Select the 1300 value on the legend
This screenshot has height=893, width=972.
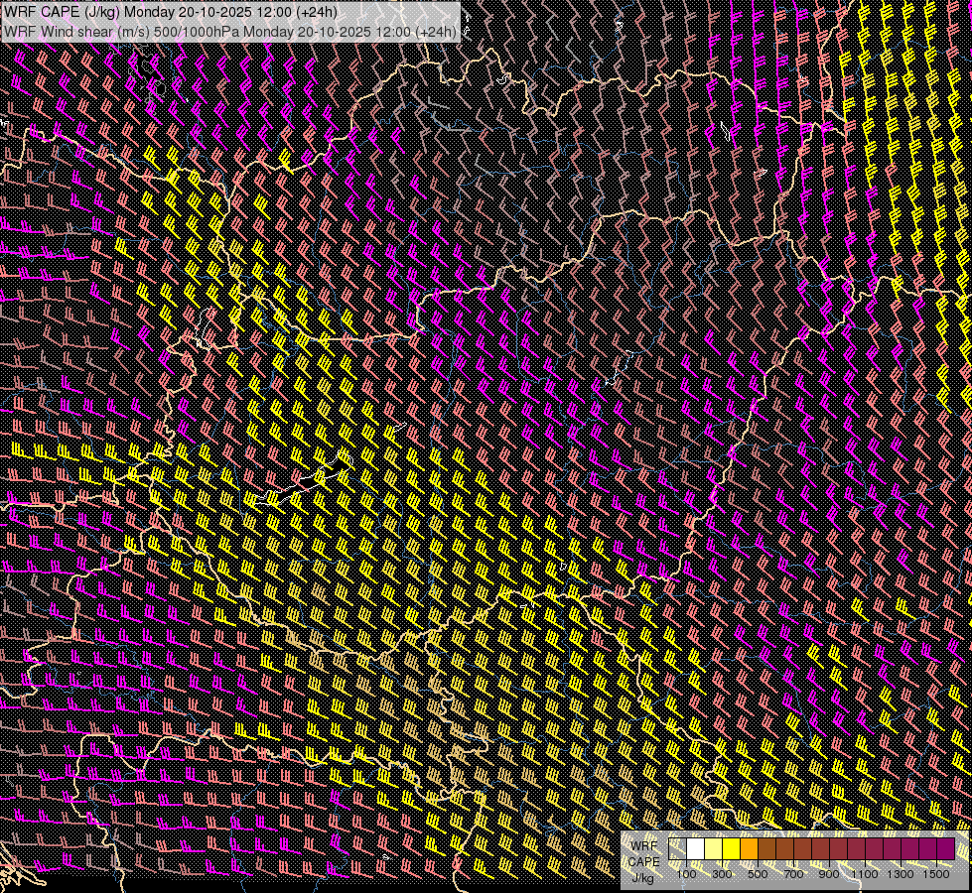(901, 874)
